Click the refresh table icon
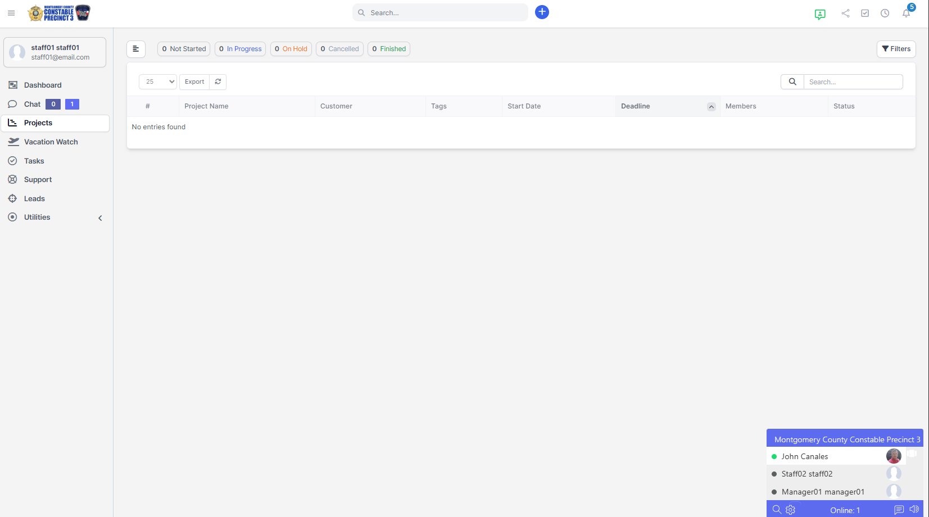The image size is (929, 517). coord(218,81)
